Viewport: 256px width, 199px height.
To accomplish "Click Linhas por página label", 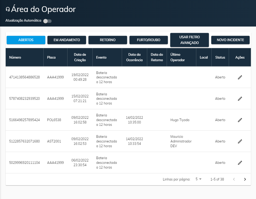I will point(177,179).
